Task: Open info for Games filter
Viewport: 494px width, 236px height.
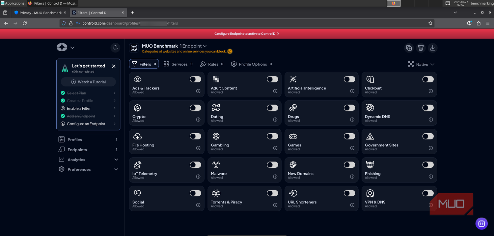Action: point(352,148)
